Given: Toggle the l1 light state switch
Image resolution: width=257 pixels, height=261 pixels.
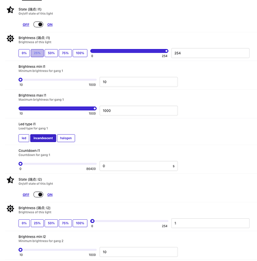Looking at the screenshot, I should click(x=38, y=25).
